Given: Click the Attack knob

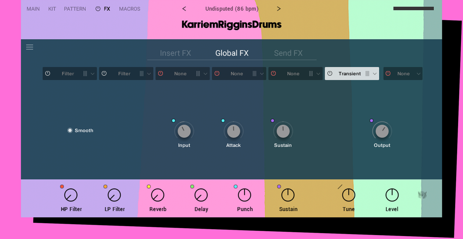Looking at the screenshot, I should pyautogui.click(x=233, y=131).
